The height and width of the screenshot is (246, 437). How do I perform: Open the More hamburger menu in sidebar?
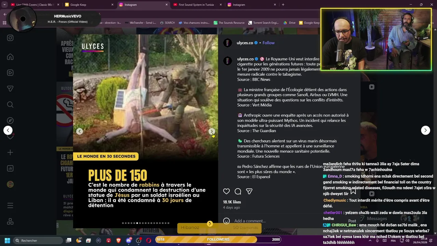(x=10, y=206)
